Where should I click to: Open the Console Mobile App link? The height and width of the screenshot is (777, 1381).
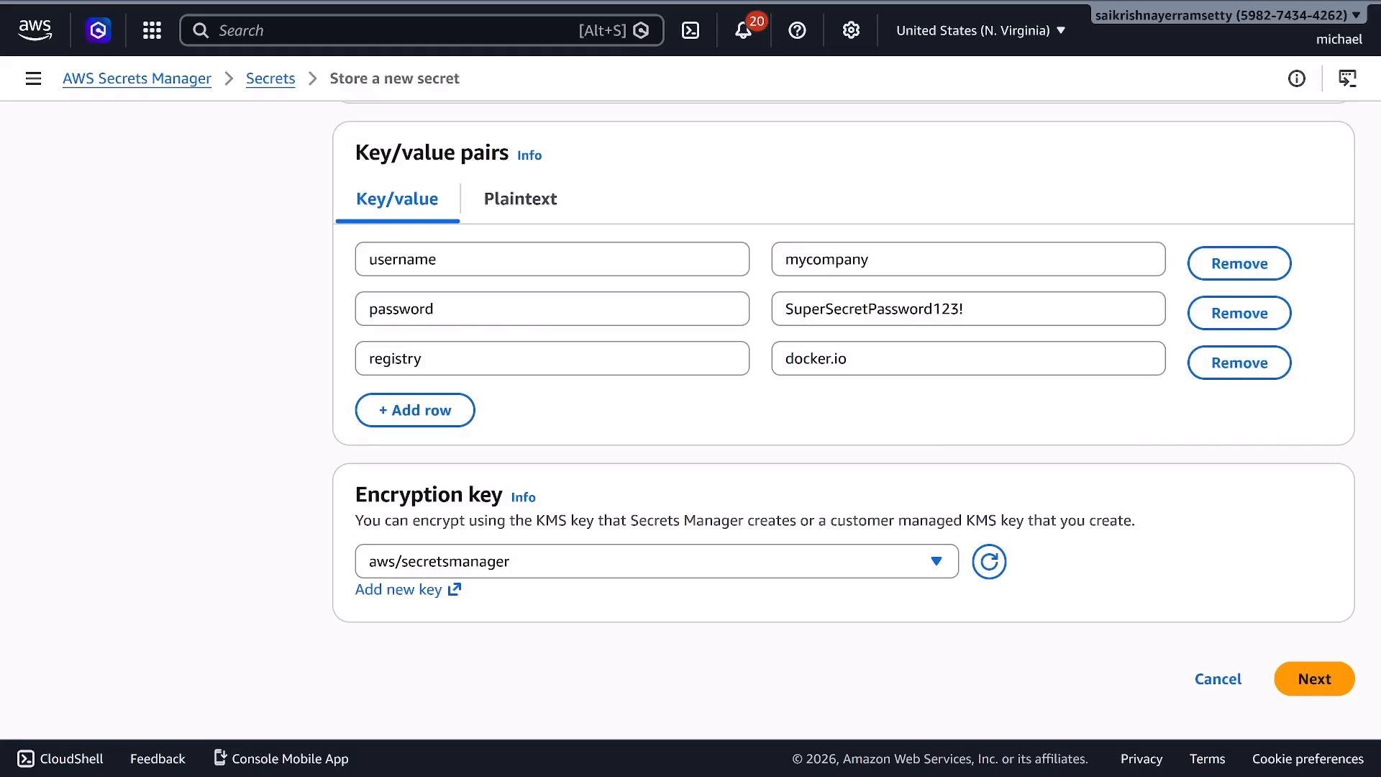281,759
